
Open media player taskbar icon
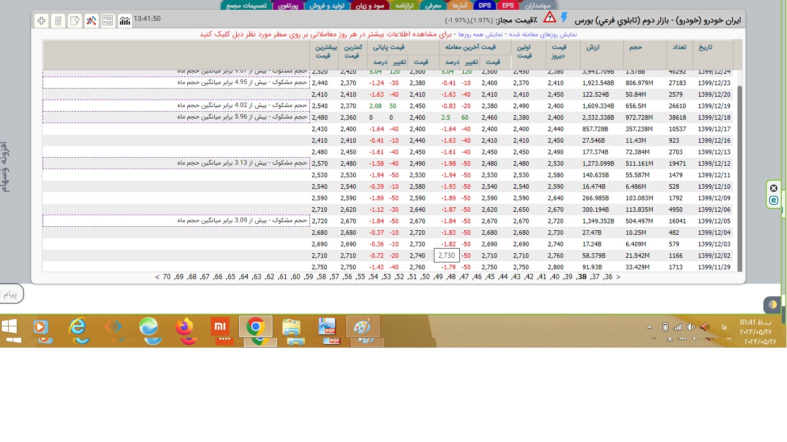pos(41,328)
